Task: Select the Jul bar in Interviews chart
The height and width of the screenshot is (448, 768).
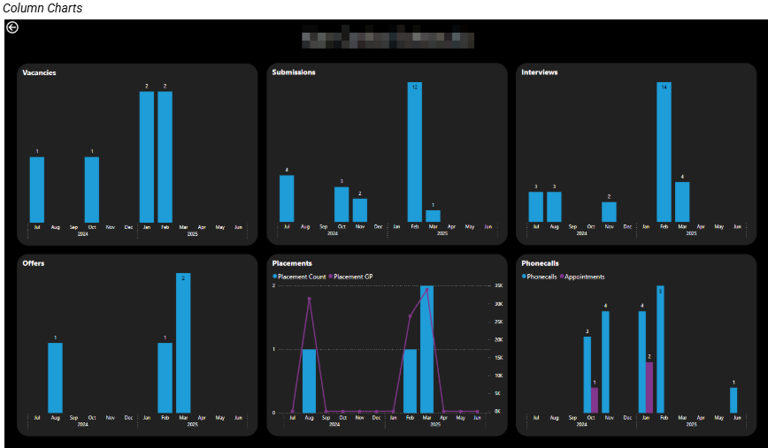Action: coord(536,207)
